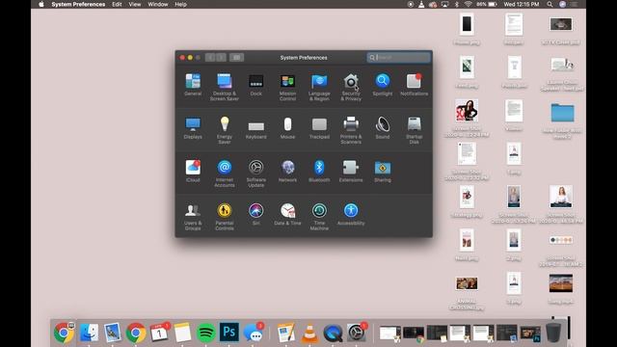Click System Preferences icon in the Dock
Screen dimensions: 617x347
click(356, 333)
